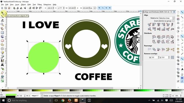
Task: Click Center on vertical axis icon
Action: tap(159, 25)
